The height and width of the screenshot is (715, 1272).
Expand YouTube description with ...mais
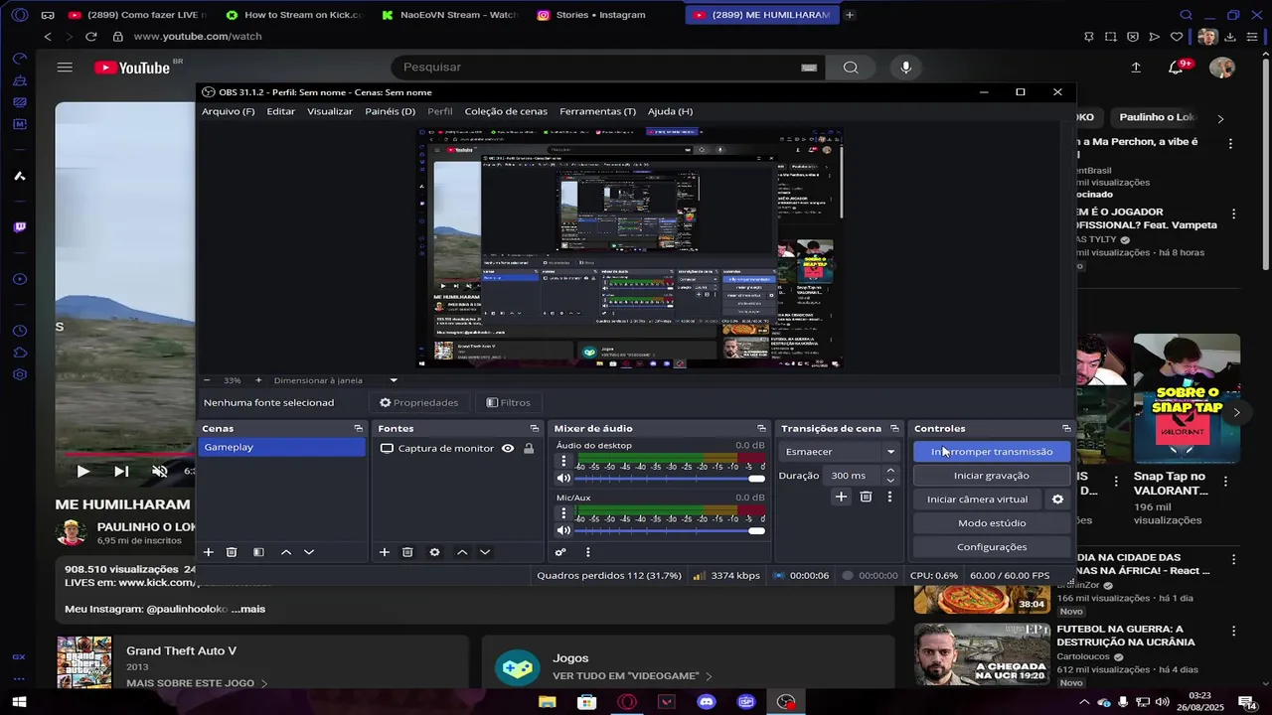tap(247, 609)
